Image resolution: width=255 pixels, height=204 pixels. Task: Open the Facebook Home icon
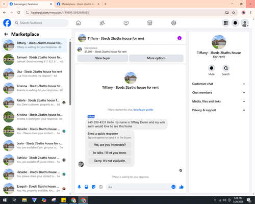tap(78, 23)
